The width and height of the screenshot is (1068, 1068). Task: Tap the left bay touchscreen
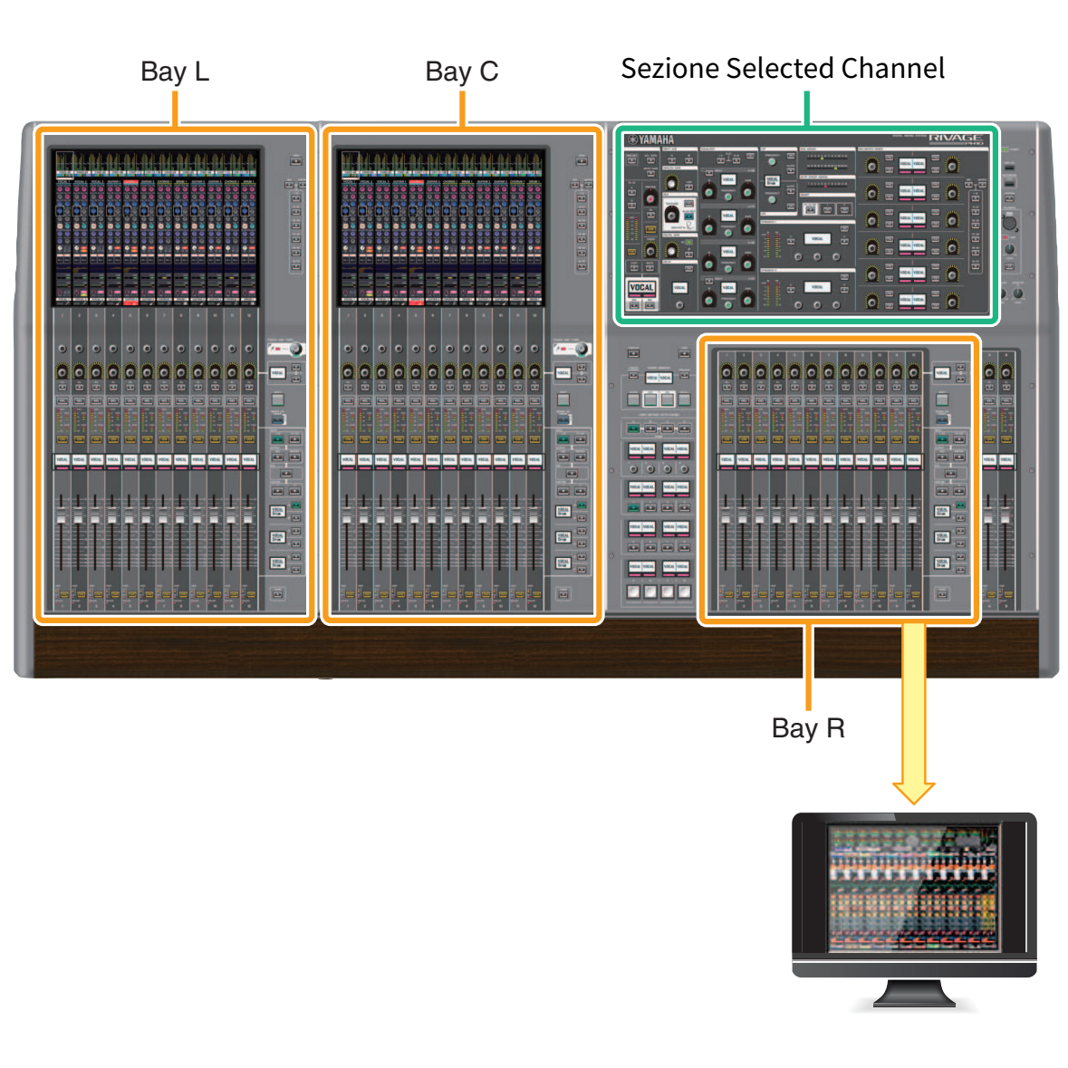pyautogui.click(x=156, y=226)
